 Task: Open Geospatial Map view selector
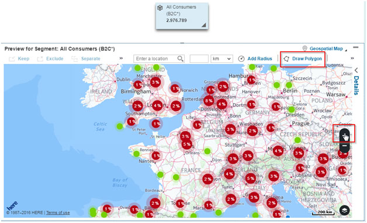pos(326,48)
